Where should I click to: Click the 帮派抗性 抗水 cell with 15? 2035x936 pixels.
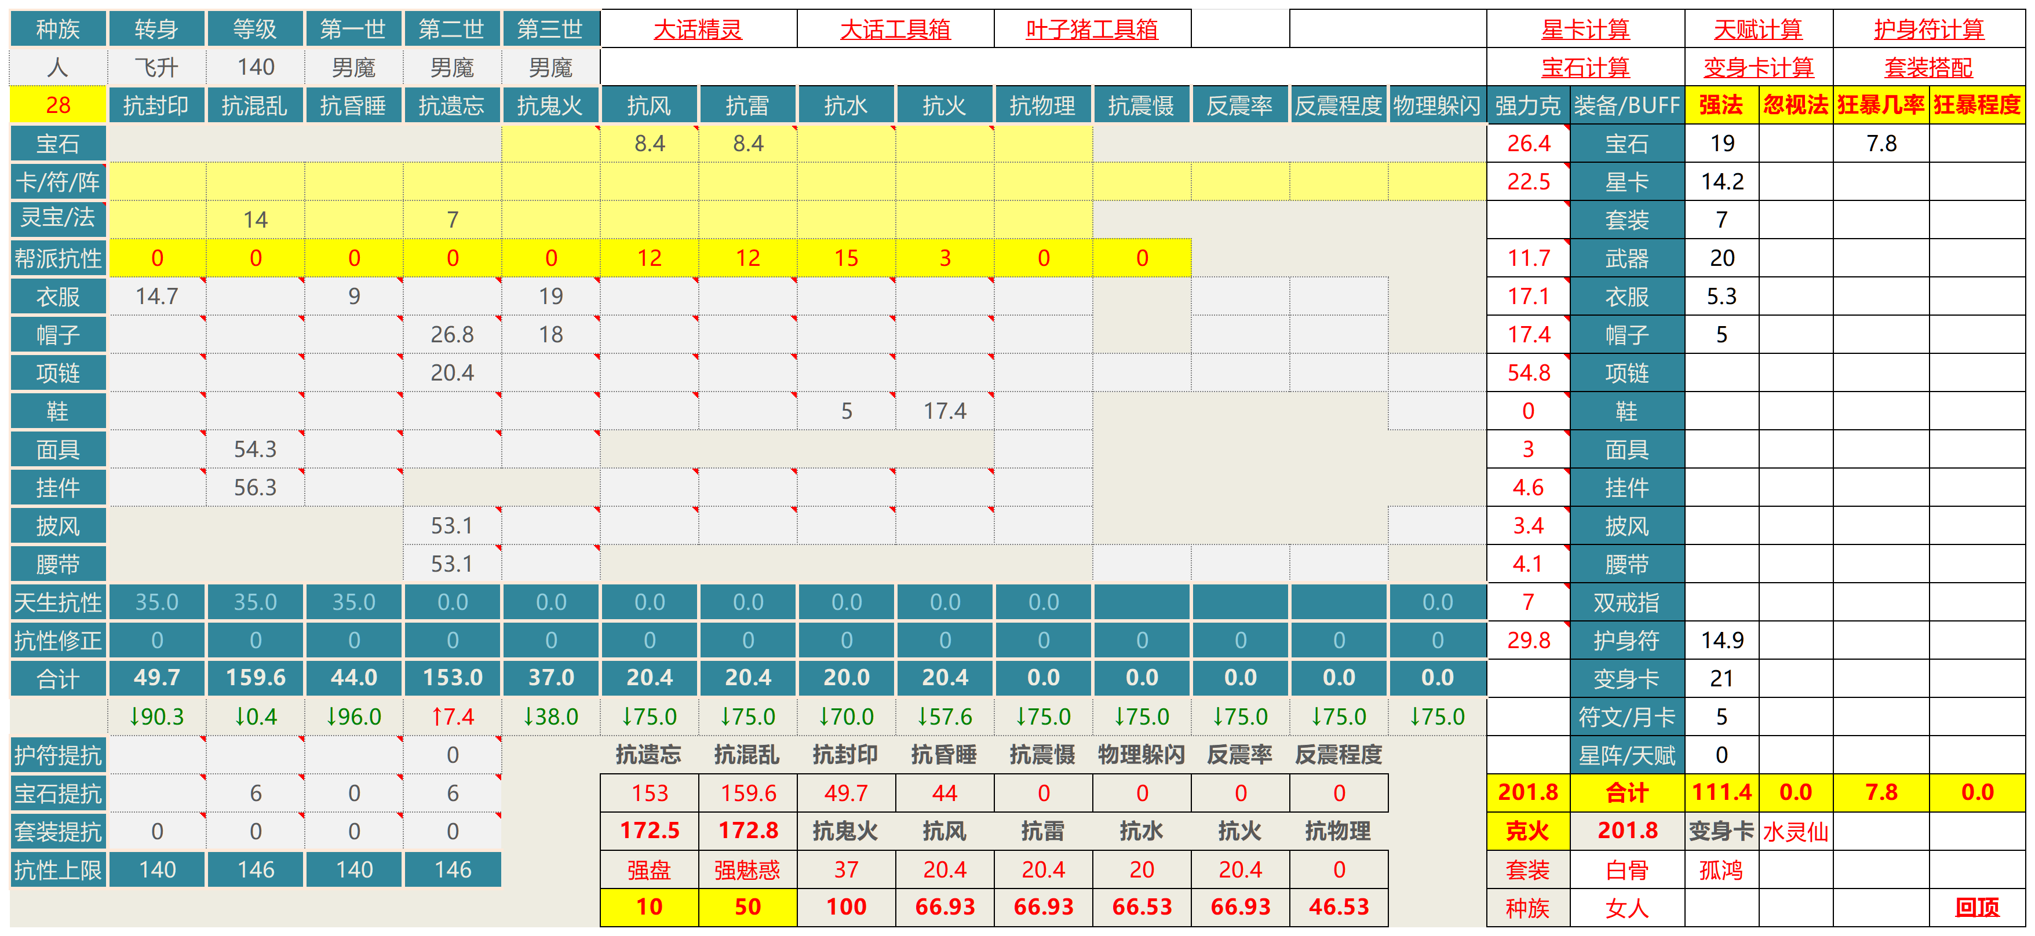[x=845, y=258]
